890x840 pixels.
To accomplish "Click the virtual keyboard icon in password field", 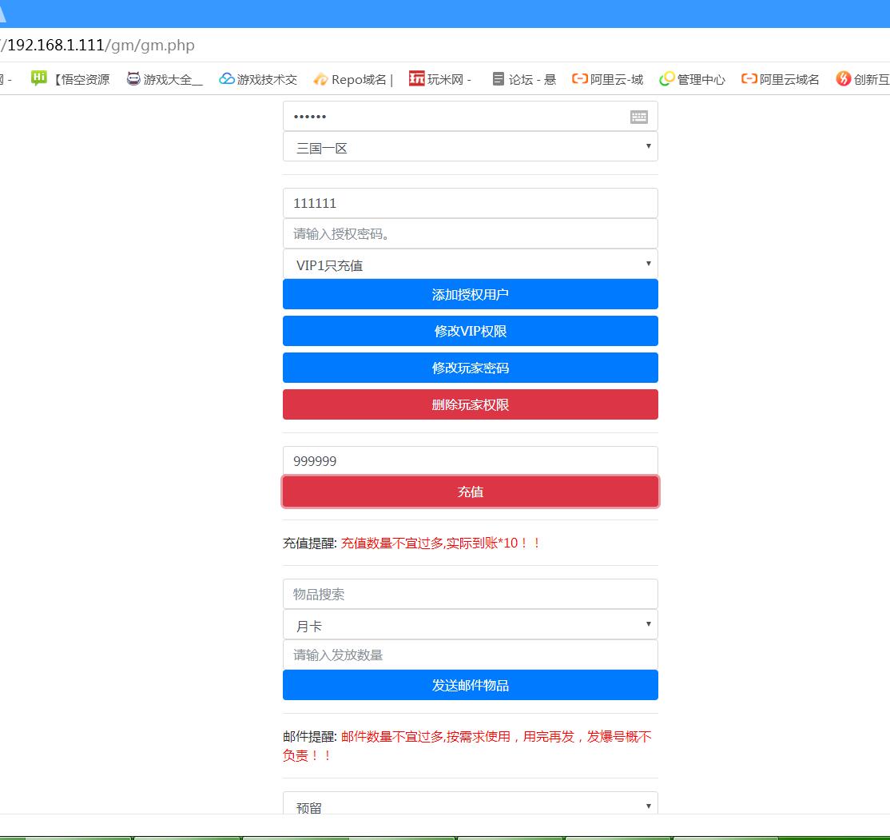I will [638, 117].
